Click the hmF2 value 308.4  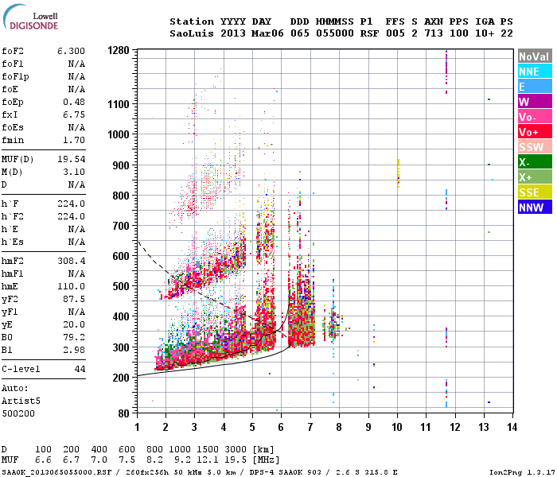71,261
